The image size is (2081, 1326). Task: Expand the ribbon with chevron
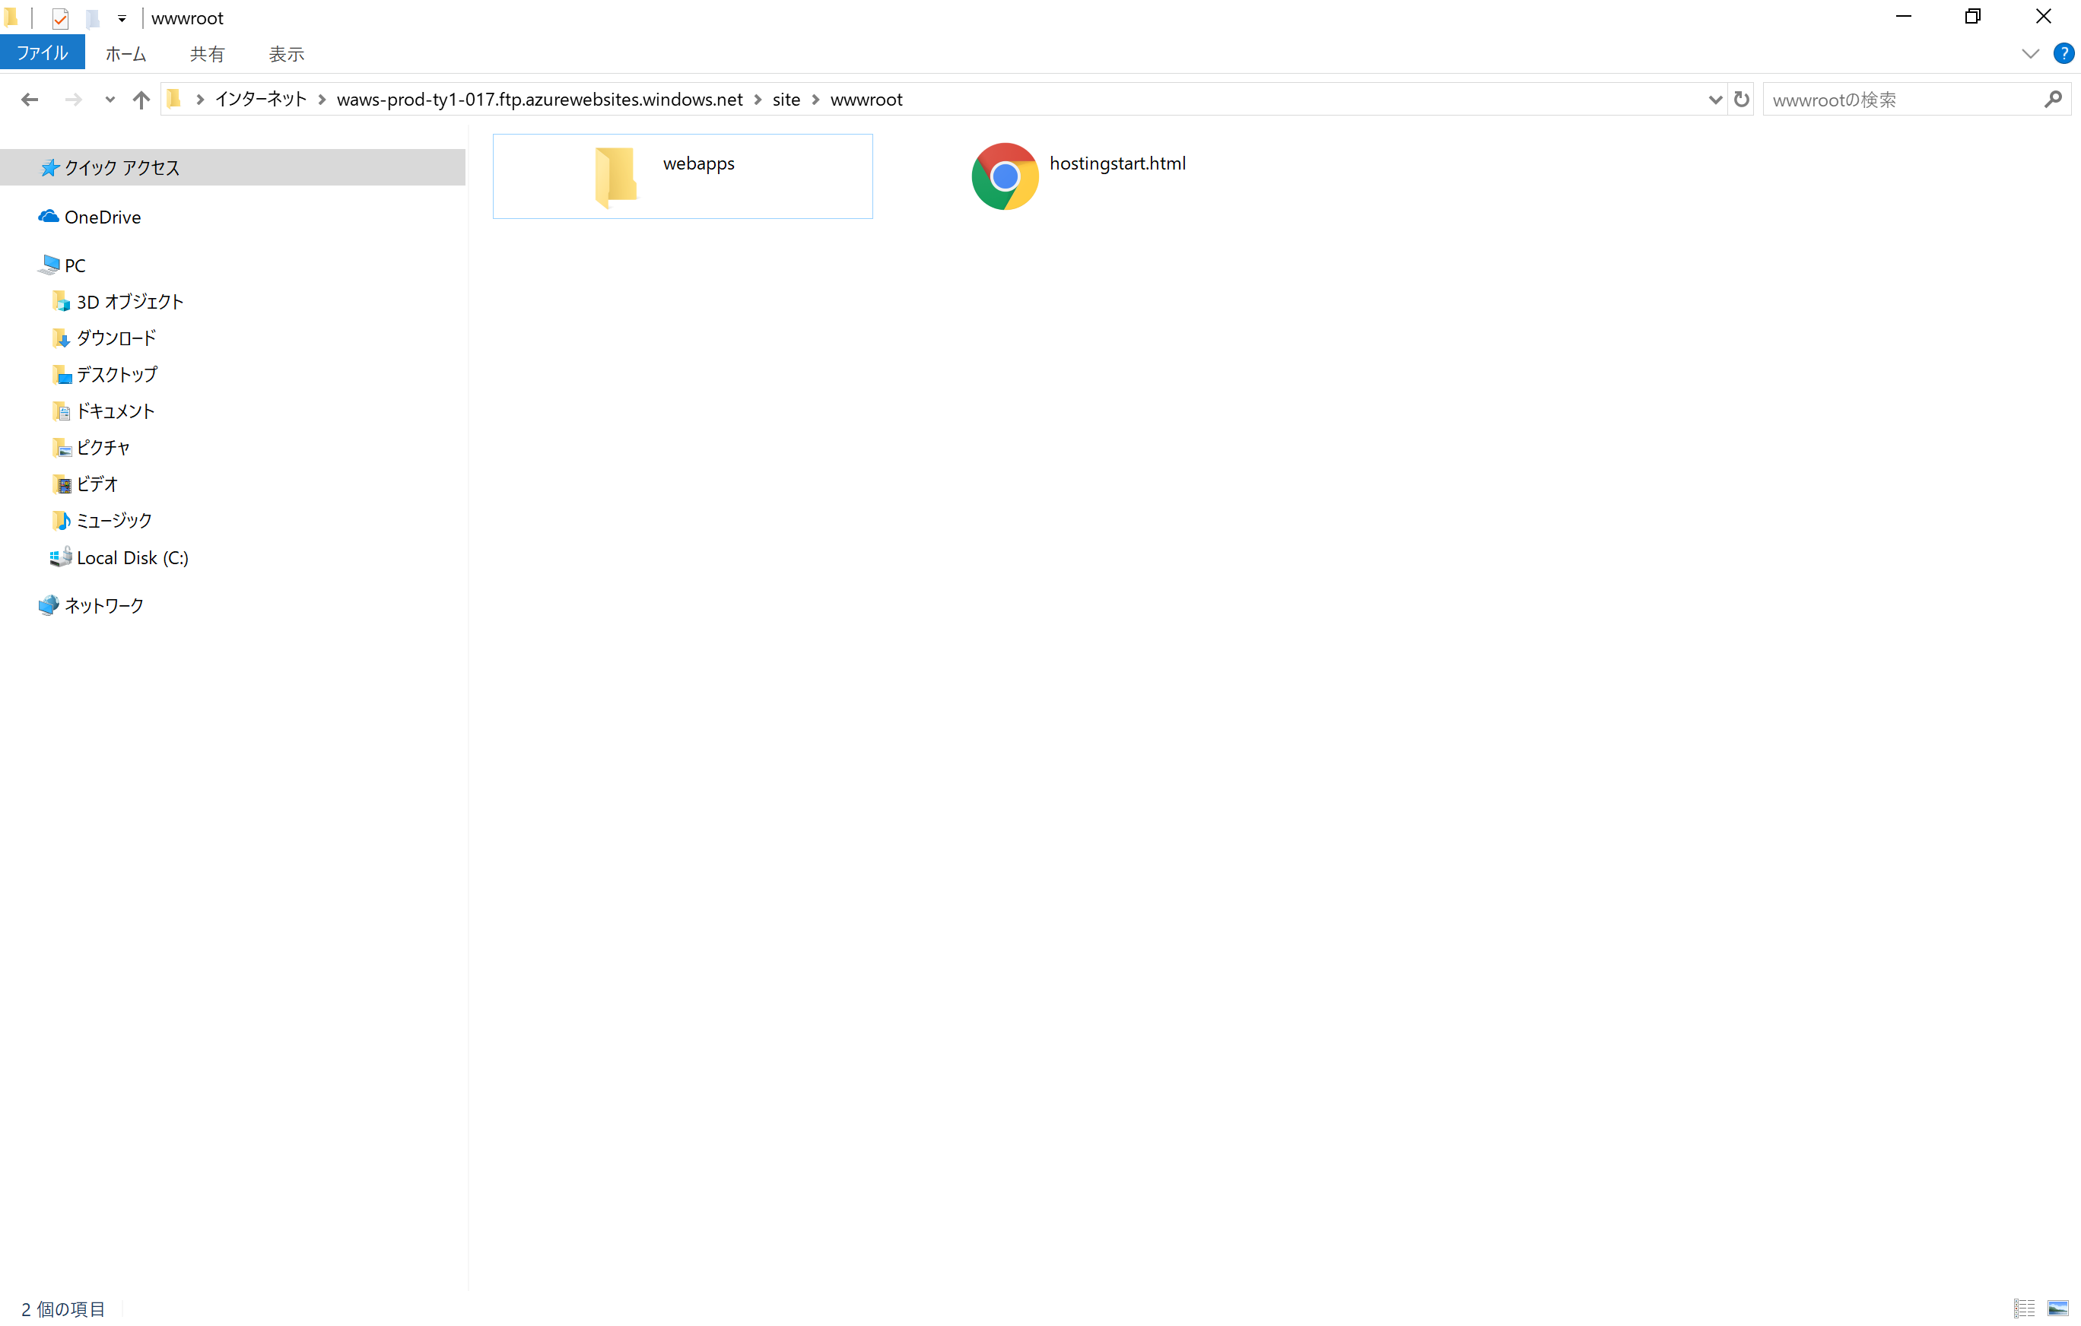[x=2030, y=53]
